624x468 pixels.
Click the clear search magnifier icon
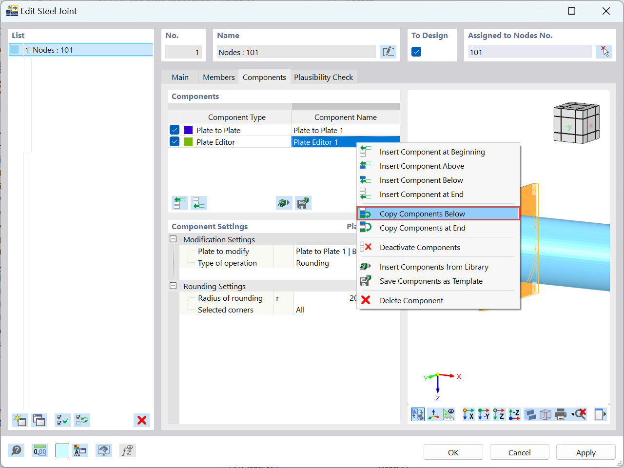pyautogui.click(x=580, y=414)
